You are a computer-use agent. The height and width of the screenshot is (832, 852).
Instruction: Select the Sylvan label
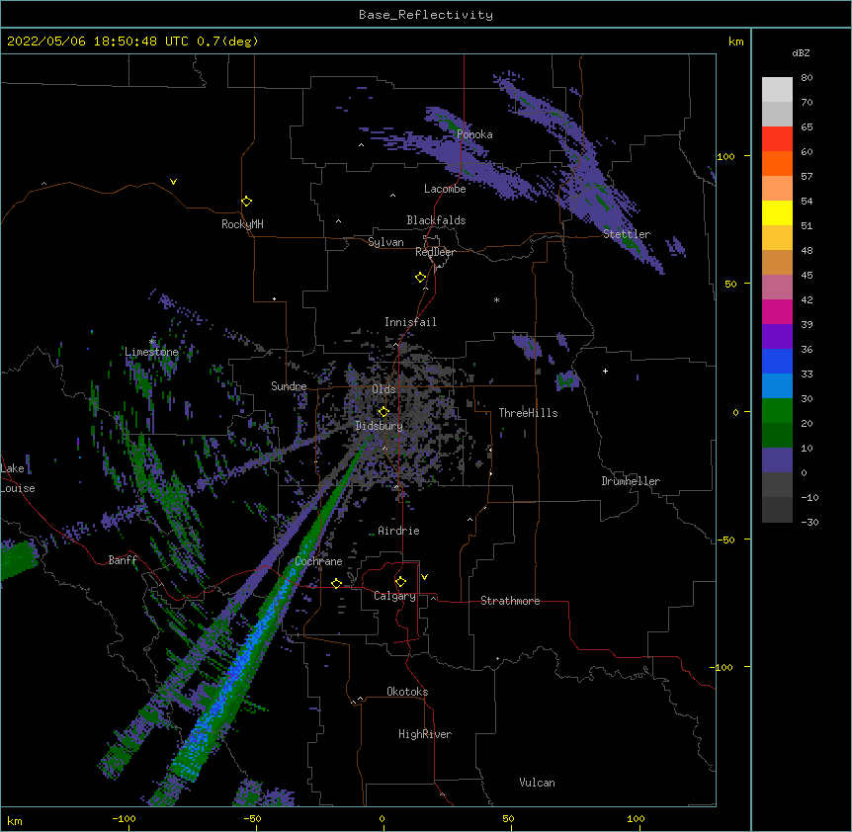coord(385,242)
